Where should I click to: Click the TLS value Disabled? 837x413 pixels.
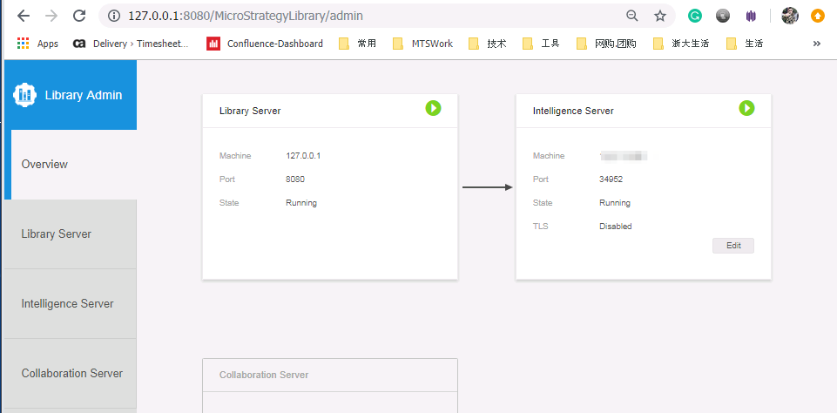(x=616, y=227)
